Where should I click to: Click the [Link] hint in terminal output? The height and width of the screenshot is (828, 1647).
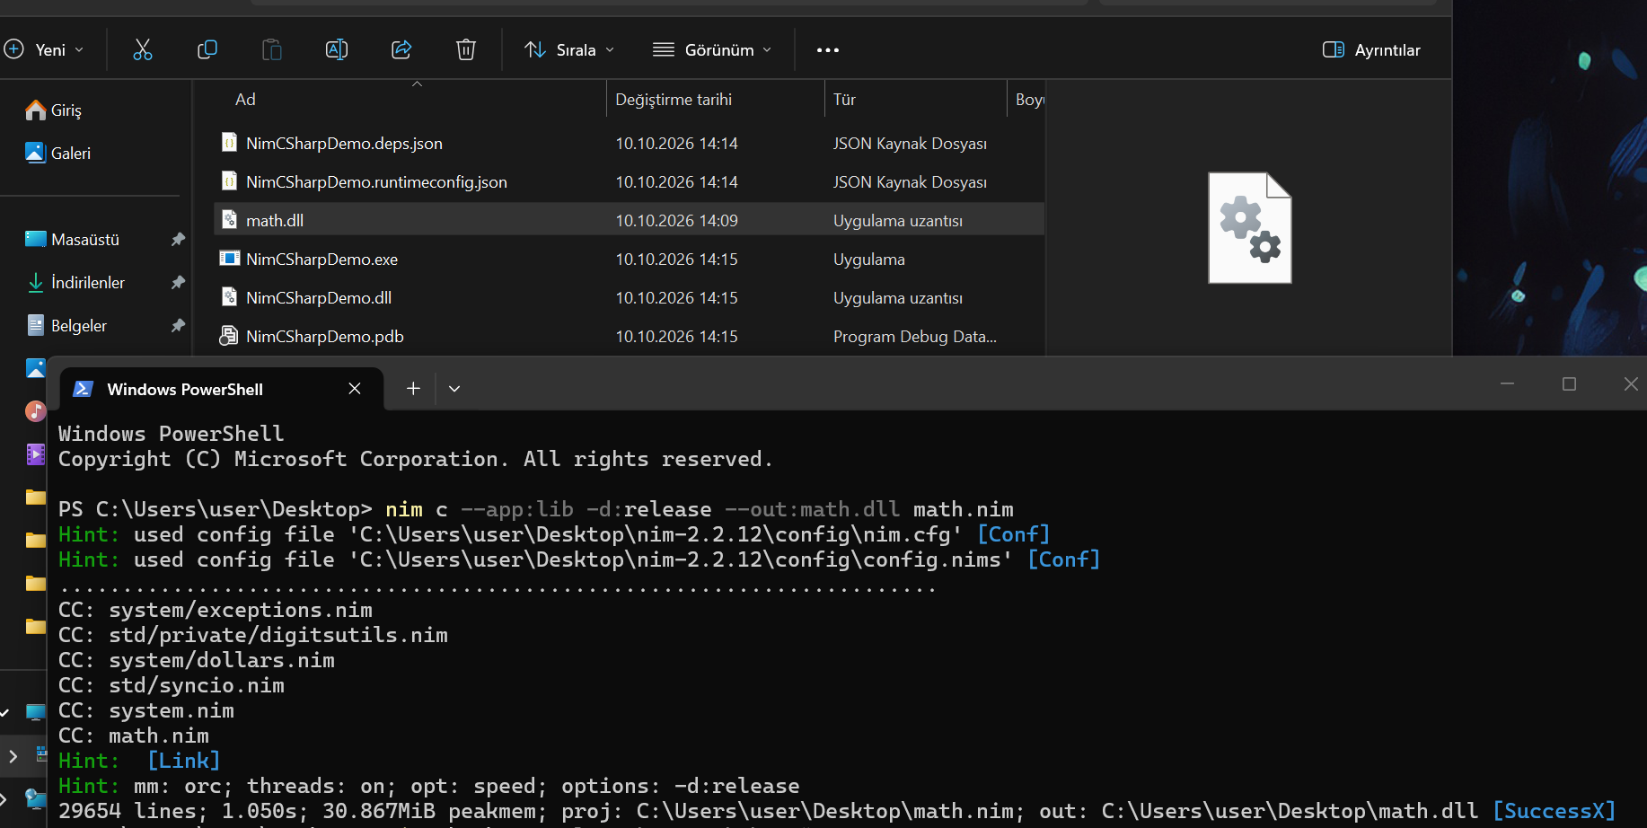184,761
